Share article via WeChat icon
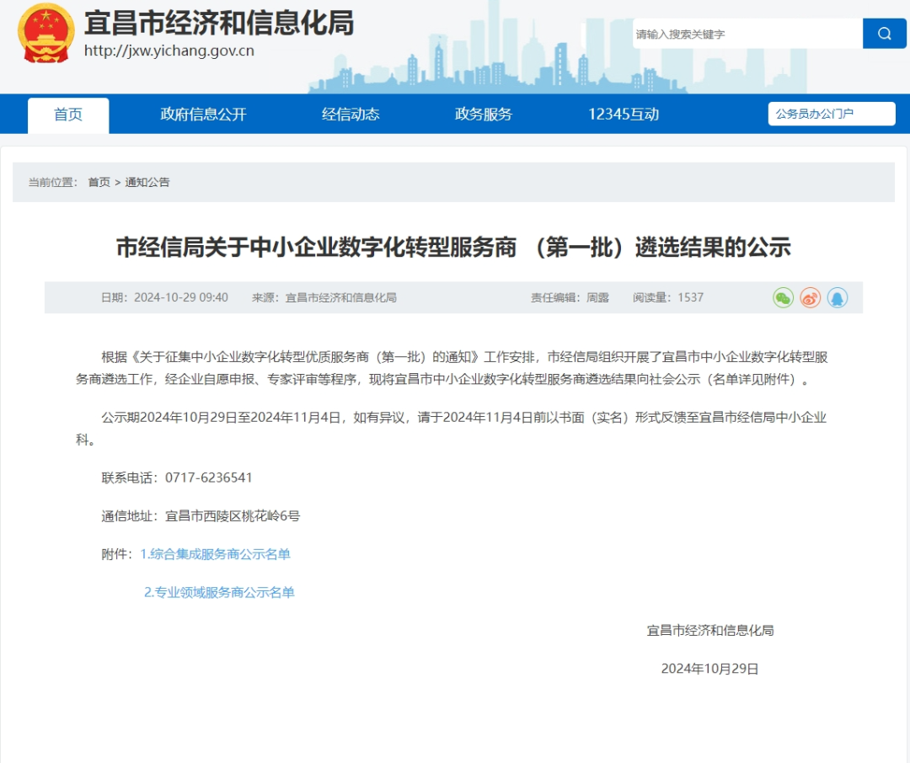 coord(783,298)
